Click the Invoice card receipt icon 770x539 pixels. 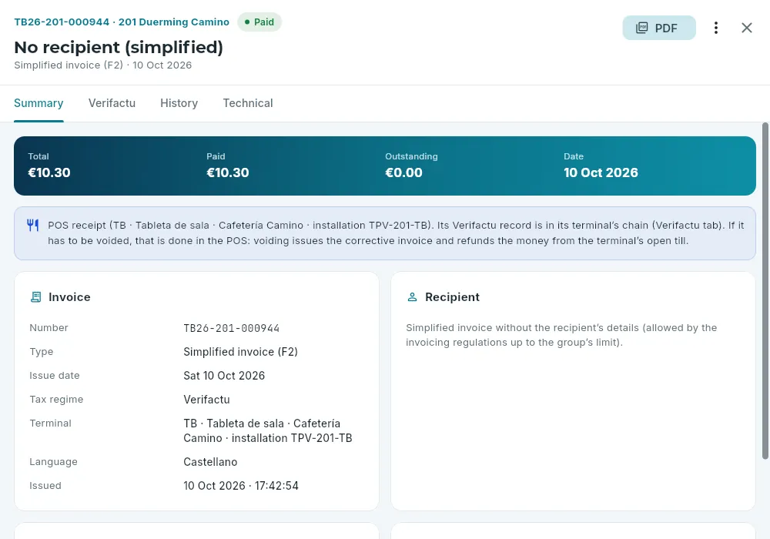coord(36,297)
